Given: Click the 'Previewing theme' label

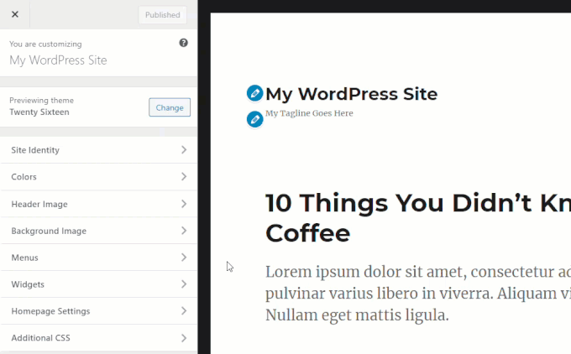Looking at the screenshot, I should pos(41,101).
